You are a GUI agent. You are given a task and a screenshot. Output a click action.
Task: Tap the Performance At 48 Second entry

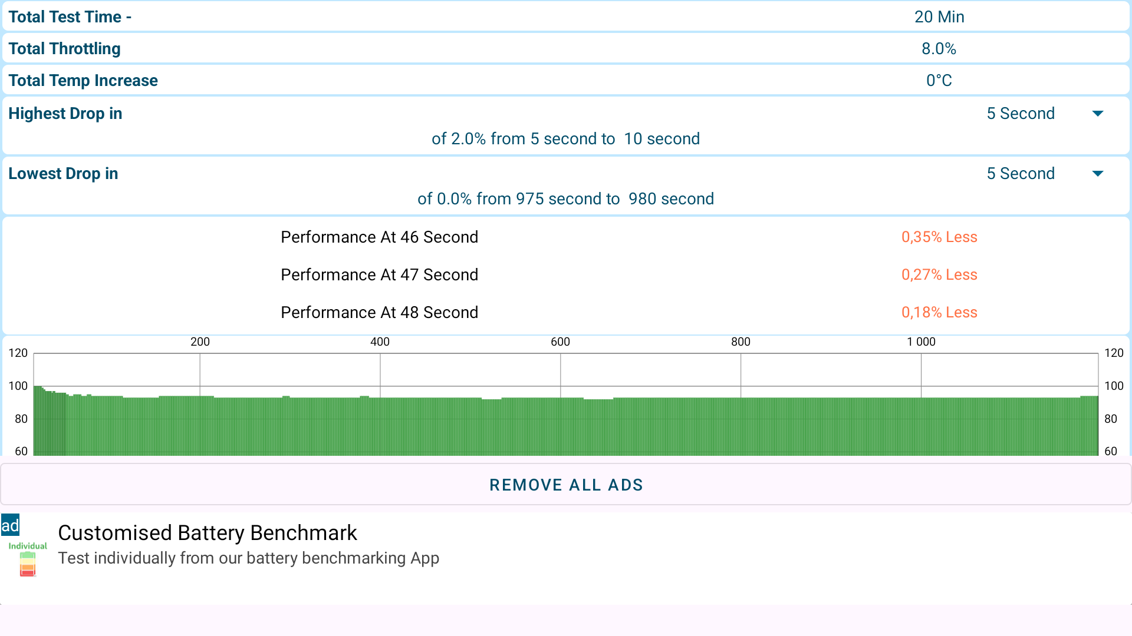[379, 312]
